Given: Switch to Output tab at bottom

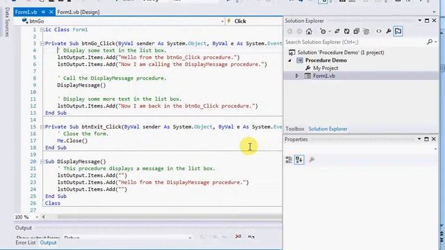Looking at the screenshot, I should coord(48,242).
